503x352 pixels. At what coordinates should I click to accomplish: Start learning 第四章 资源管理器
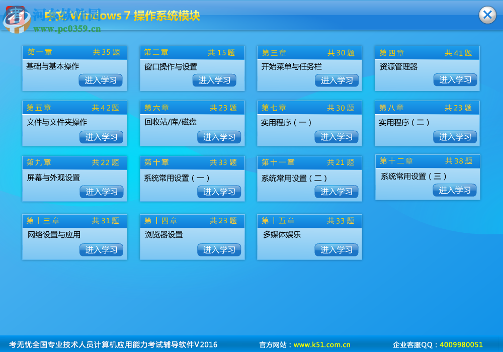[x=454, y=80]
